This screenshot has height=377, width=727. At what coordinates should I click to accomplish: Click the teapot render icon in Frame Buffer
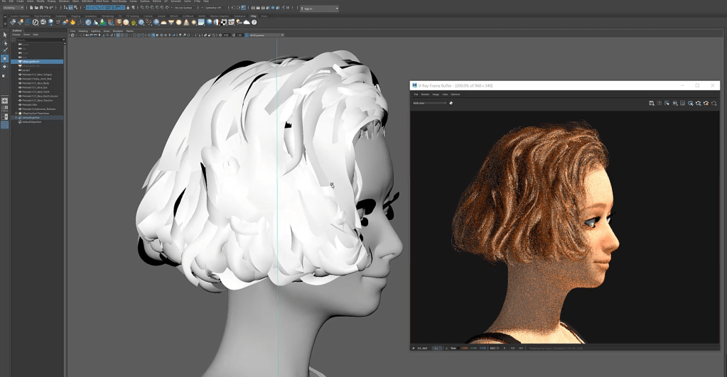[x=706, y=103]
